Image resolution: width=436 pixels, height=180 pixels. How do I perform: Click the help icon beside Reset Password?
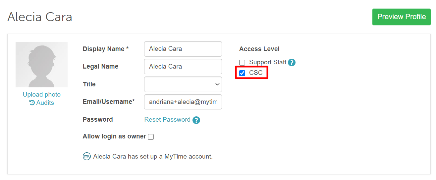[x=196, y=120]
